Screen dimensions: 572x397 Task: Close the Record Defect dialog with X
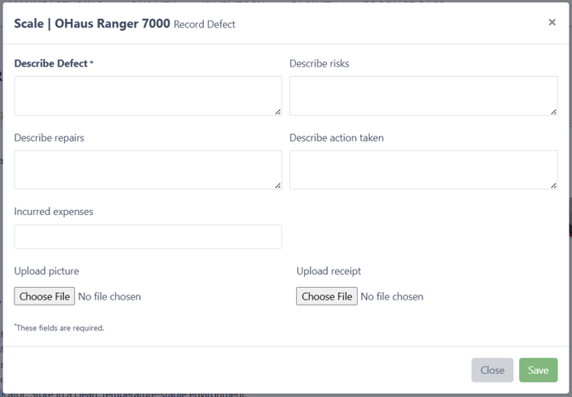tap(552, 22)
